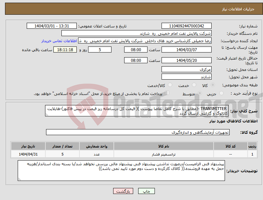Click the quantity cell 5 in table

(x=62, y=154)
